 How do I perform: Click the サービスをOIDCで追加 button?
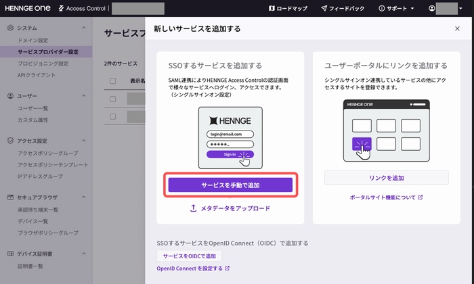tap(189, 256)
